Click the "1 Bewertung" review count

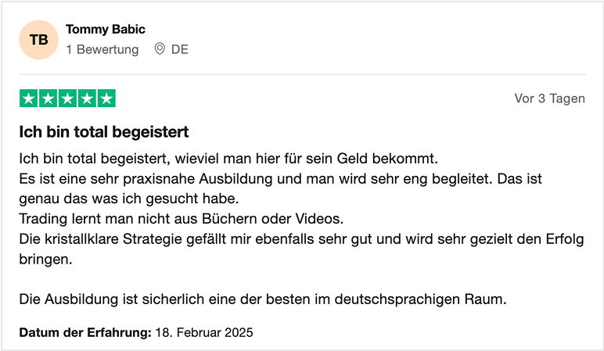[102, 49]
